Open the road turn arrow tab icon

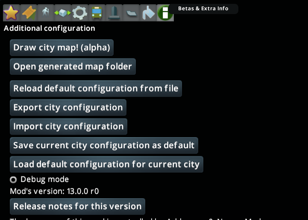[148, 13]
